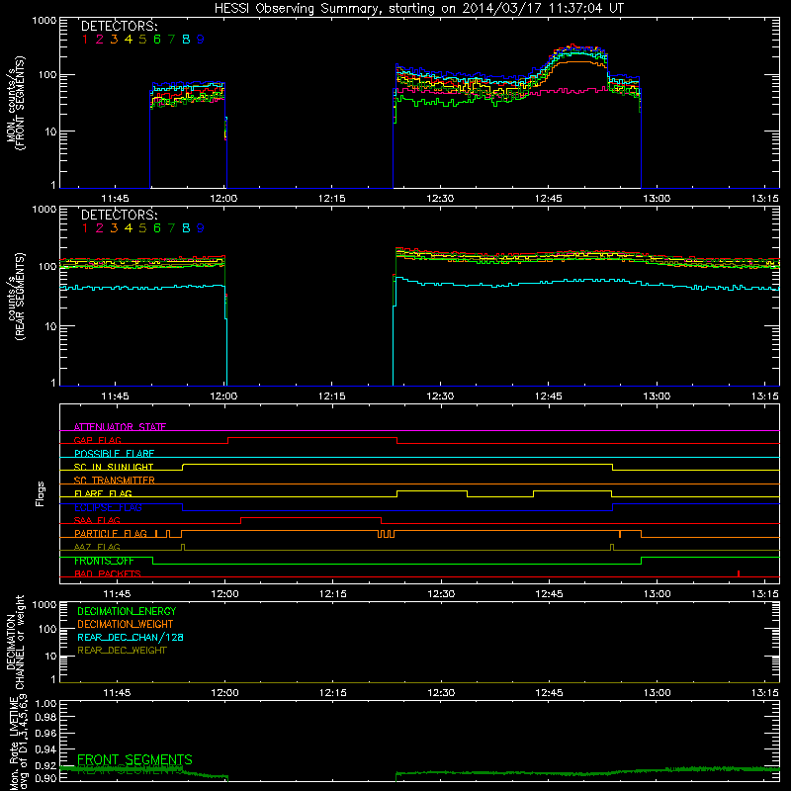The image size is (791, 791).
Task: Click the 12:15 tick under the Flags plot
Action: (332, 594)
